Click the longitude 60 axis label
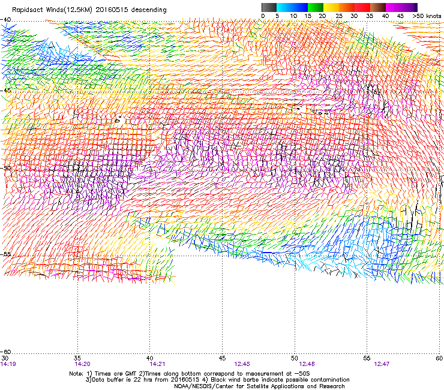Screen dimensions: 444x390 [x=439, y=358]
